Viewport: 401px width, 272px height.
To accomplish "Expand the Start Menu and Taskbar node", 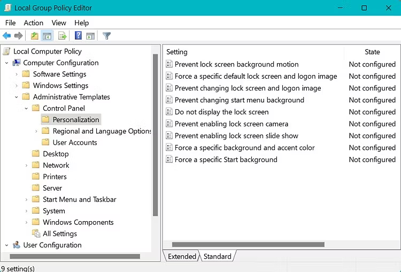I will pyautogui.click(x=26, y=200).
